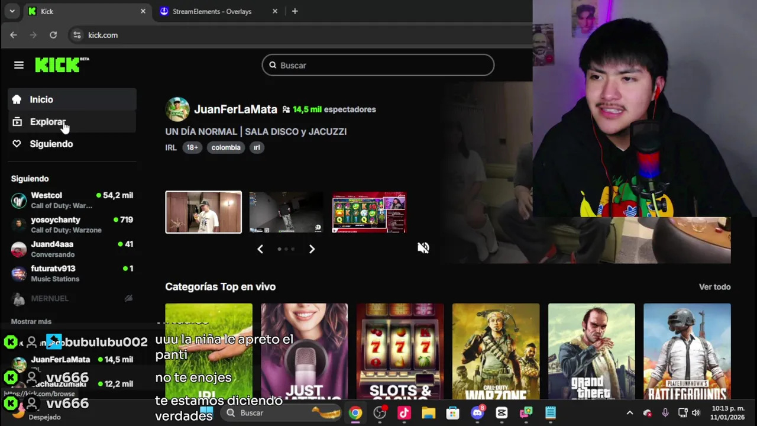Select the offline MERNUEL channel
The height and width of the screenshot is (426, 757).
click(x=72, y=299)
